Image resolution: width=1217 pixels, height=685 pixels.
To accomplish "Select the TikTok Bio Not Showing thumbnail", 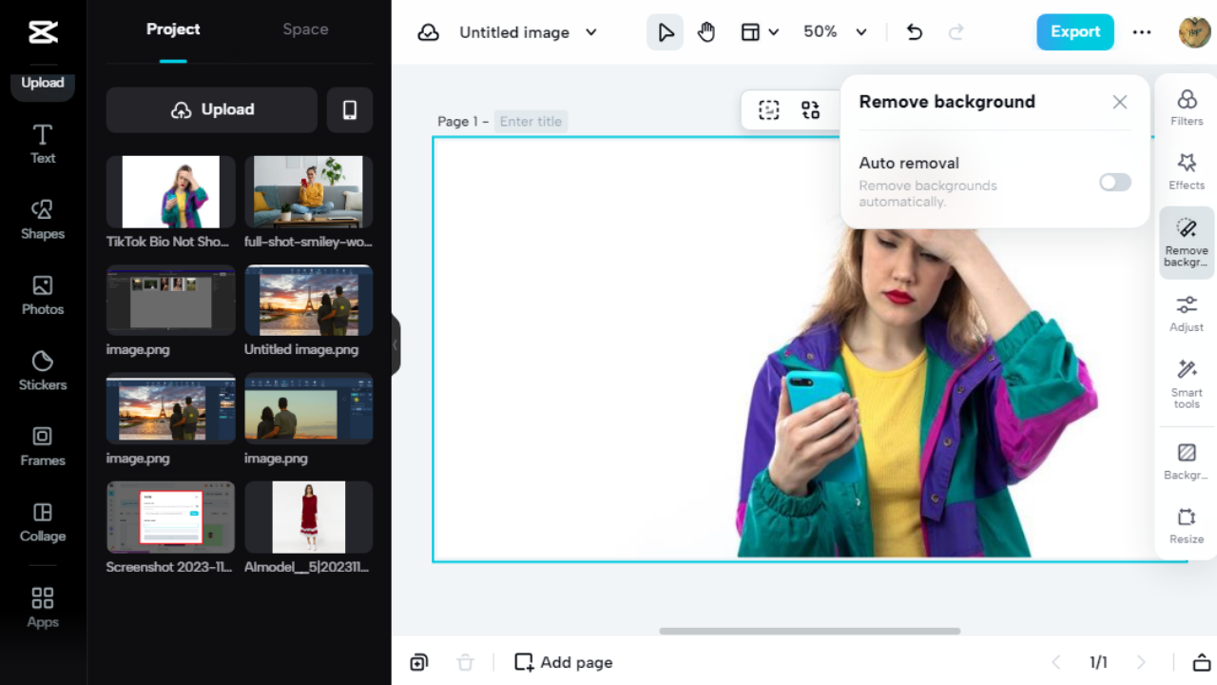I will (170, 192).
